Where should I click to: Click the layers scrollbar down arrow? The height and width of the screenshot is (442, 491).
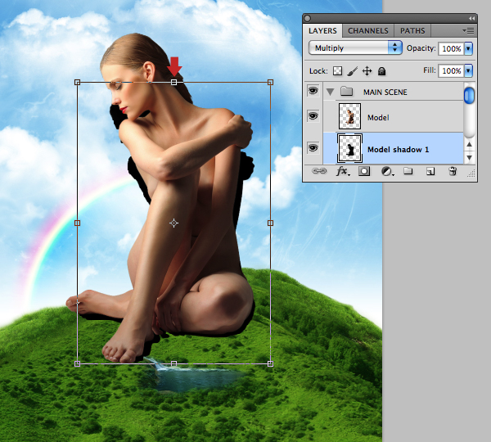[469, 158]
